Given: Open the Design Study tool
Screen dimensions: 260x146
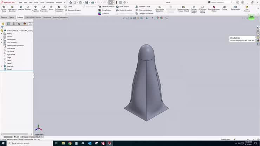Looking at the screenshot, I should click(x=4, y=8).
